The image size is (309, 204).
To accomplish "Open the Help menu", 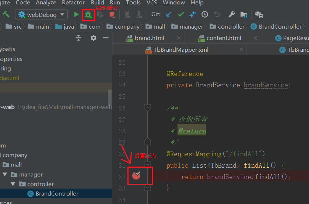I will pyautogui.click(x=197, y=3).
